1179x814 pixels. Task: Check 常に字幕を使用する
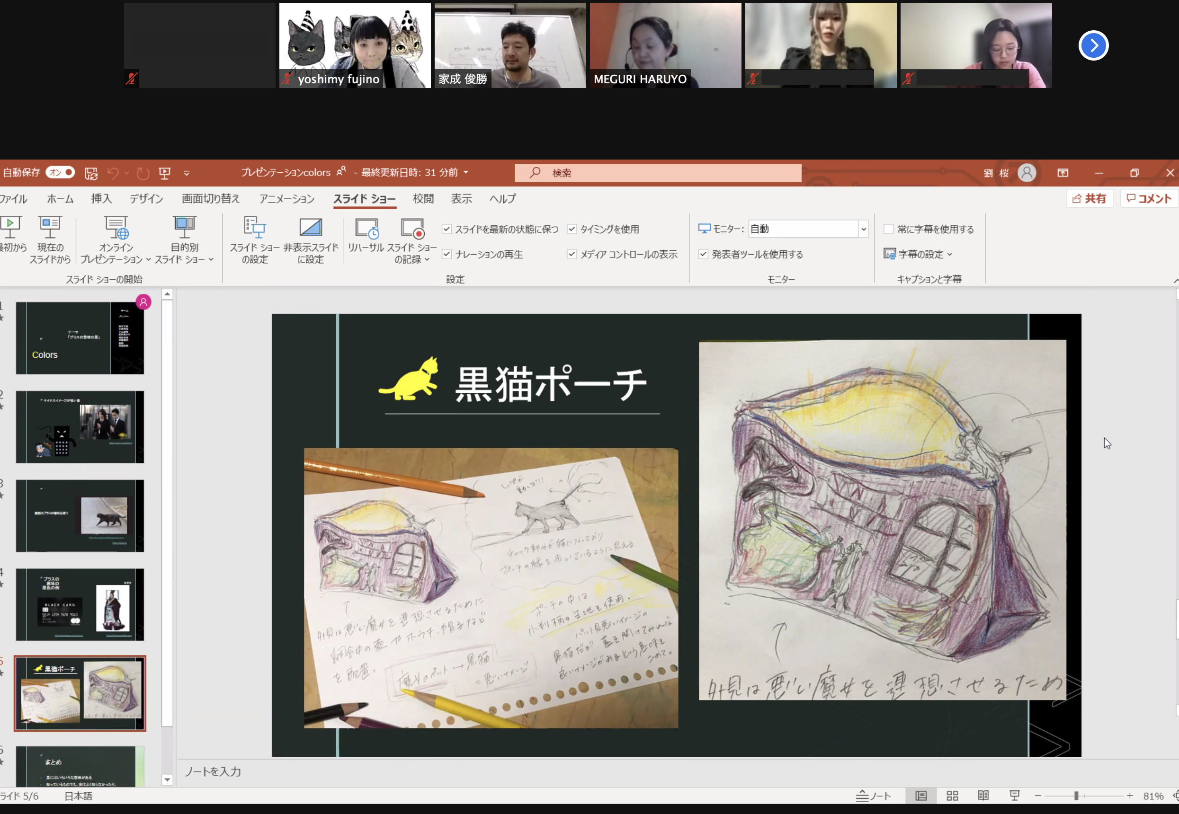(888, 229)
